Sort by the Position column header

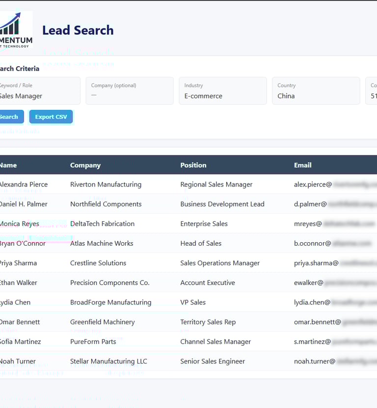coord(193,165)
